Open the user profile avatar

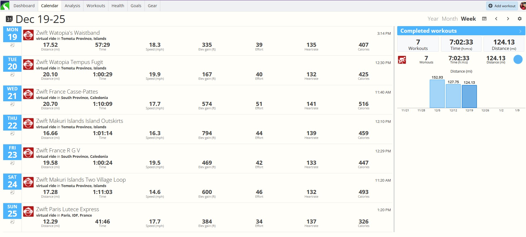tap(523, 6)
